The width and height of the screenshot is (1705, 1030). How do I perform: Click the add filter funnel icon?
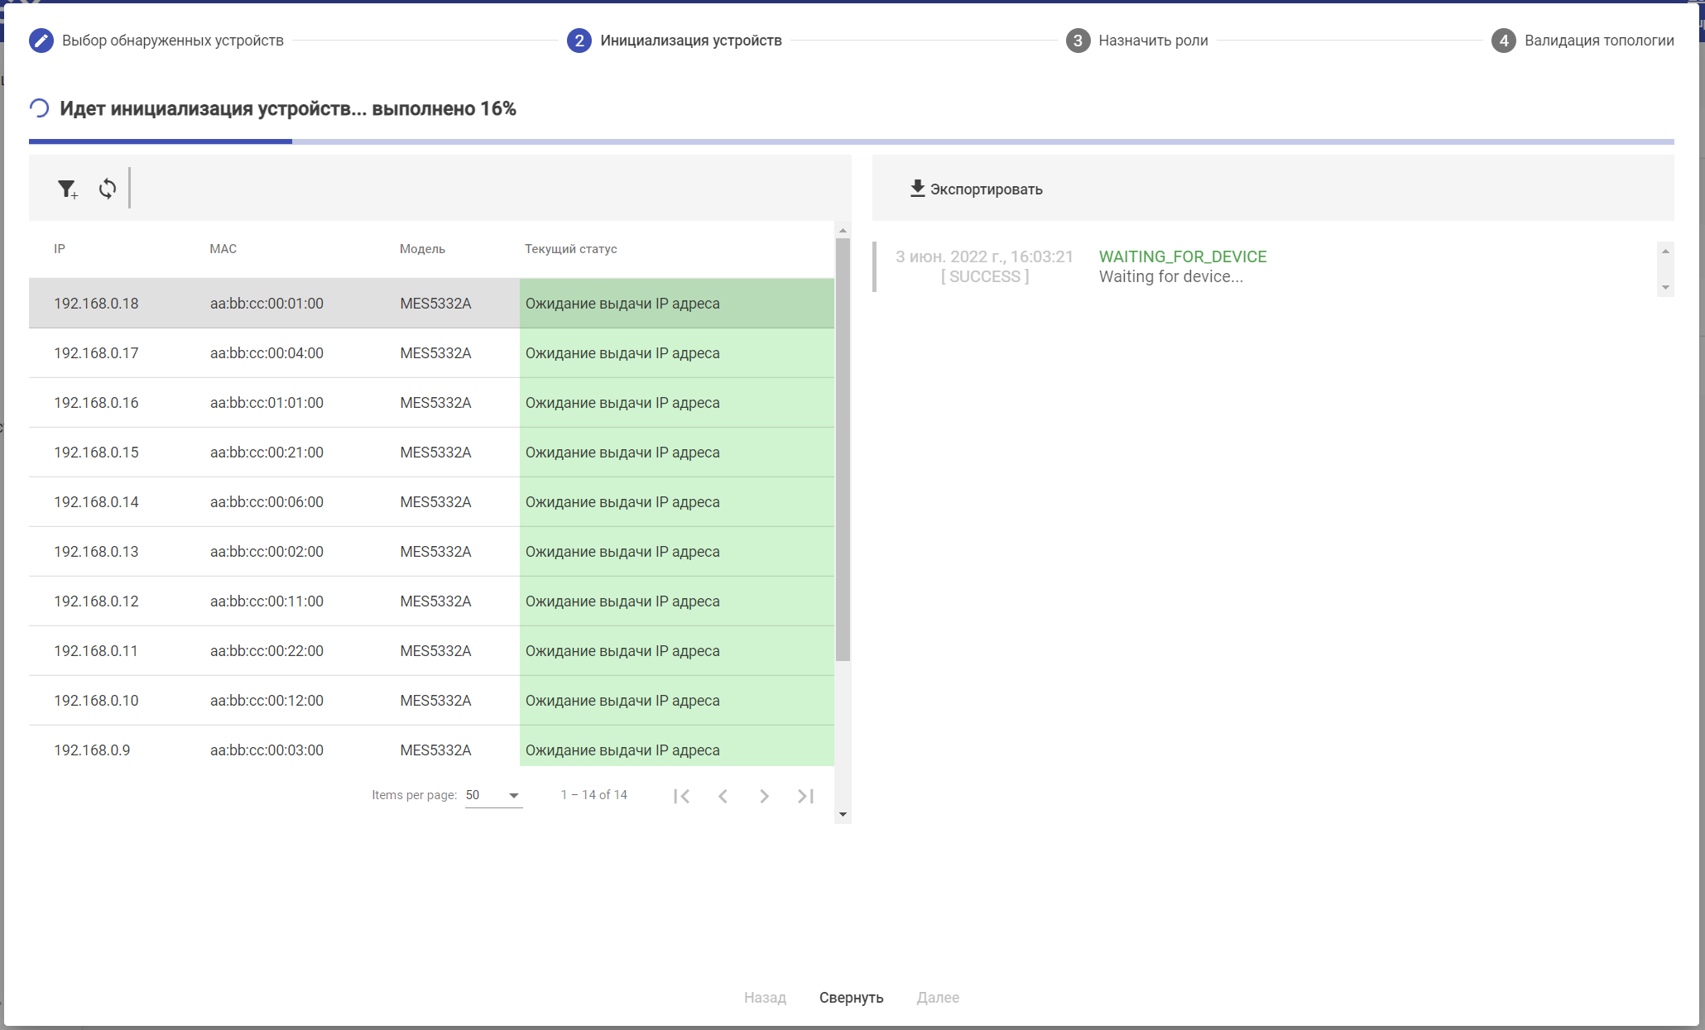(67, 189)
